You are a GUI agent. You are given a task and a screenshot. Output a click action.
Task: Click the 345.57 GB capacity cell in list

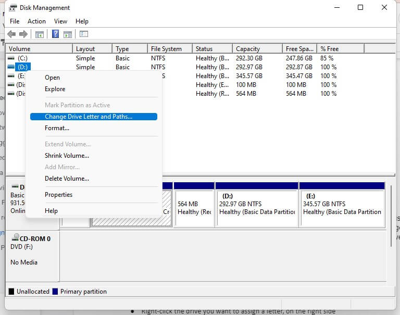249,75
